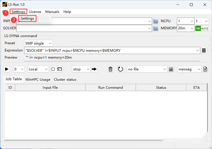Sort by Status column header
212x149 pixels.
click(x=161, y=88)
